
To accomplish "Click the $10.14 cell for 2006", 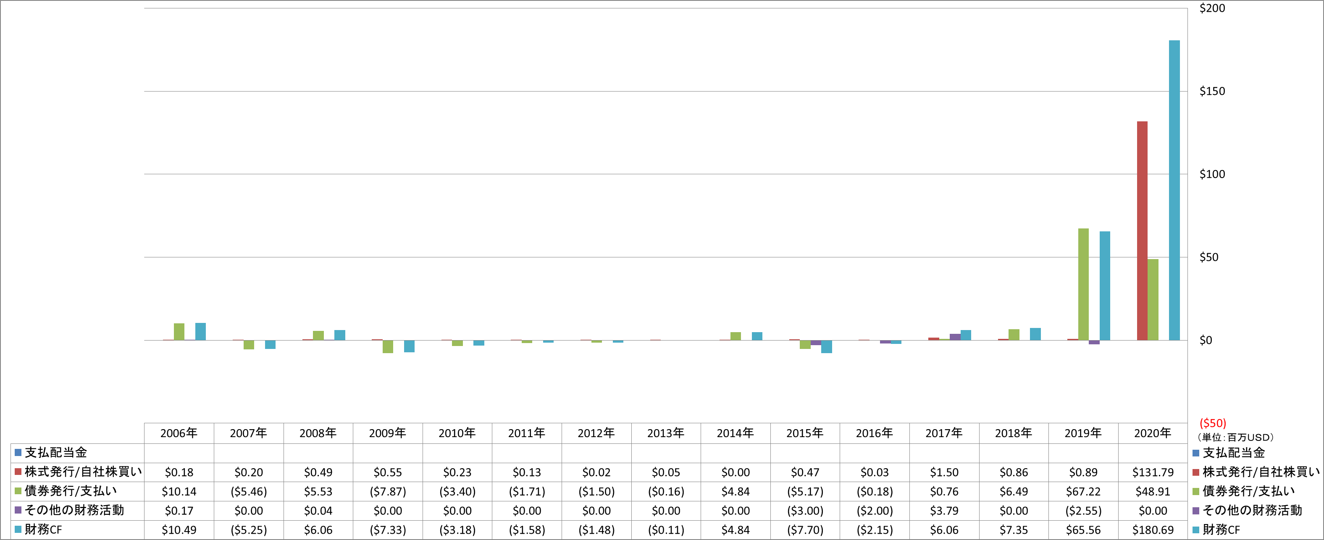I will pyautogui.click(x=179, y=491).
